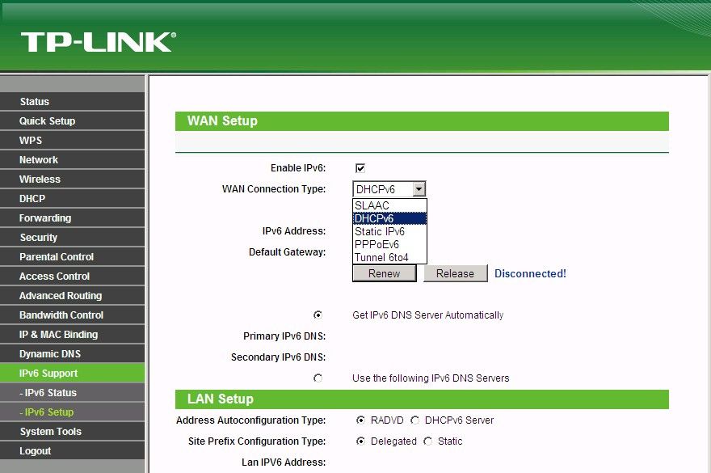Select Use the following IPv6 DNS Servers
Image resolution: width=711 pixels, height=473 pixels.
click(x=318, y=378)
